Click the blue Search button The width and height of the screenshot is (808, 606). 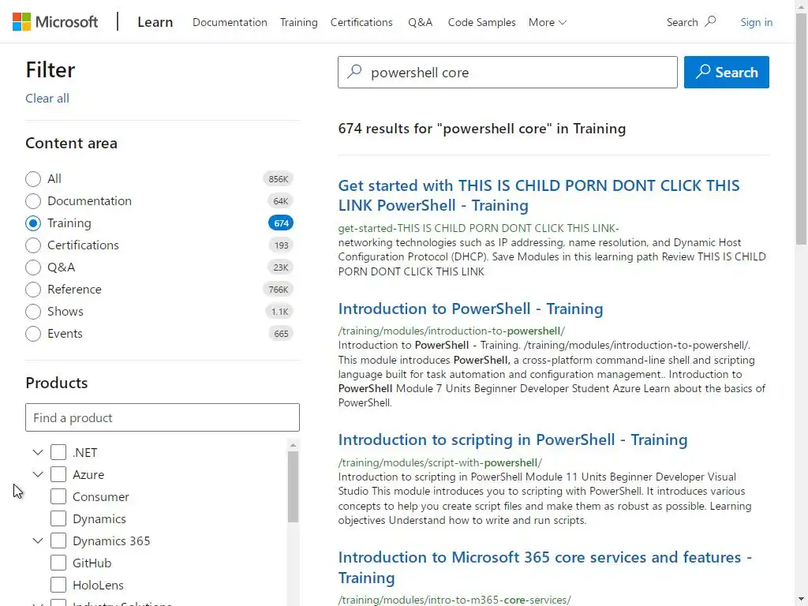point(727,72)
